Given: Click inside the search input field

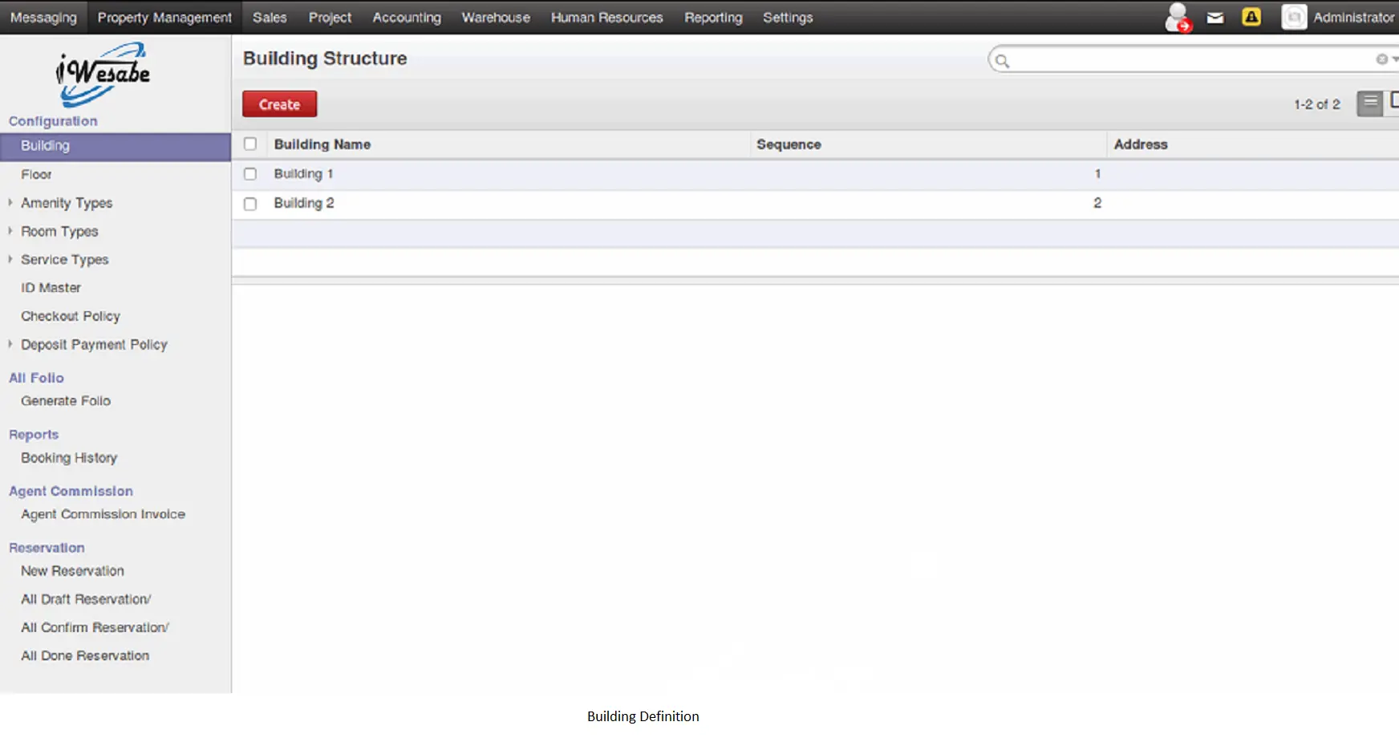Looking at the screenshot, I should click(1187, 60).
